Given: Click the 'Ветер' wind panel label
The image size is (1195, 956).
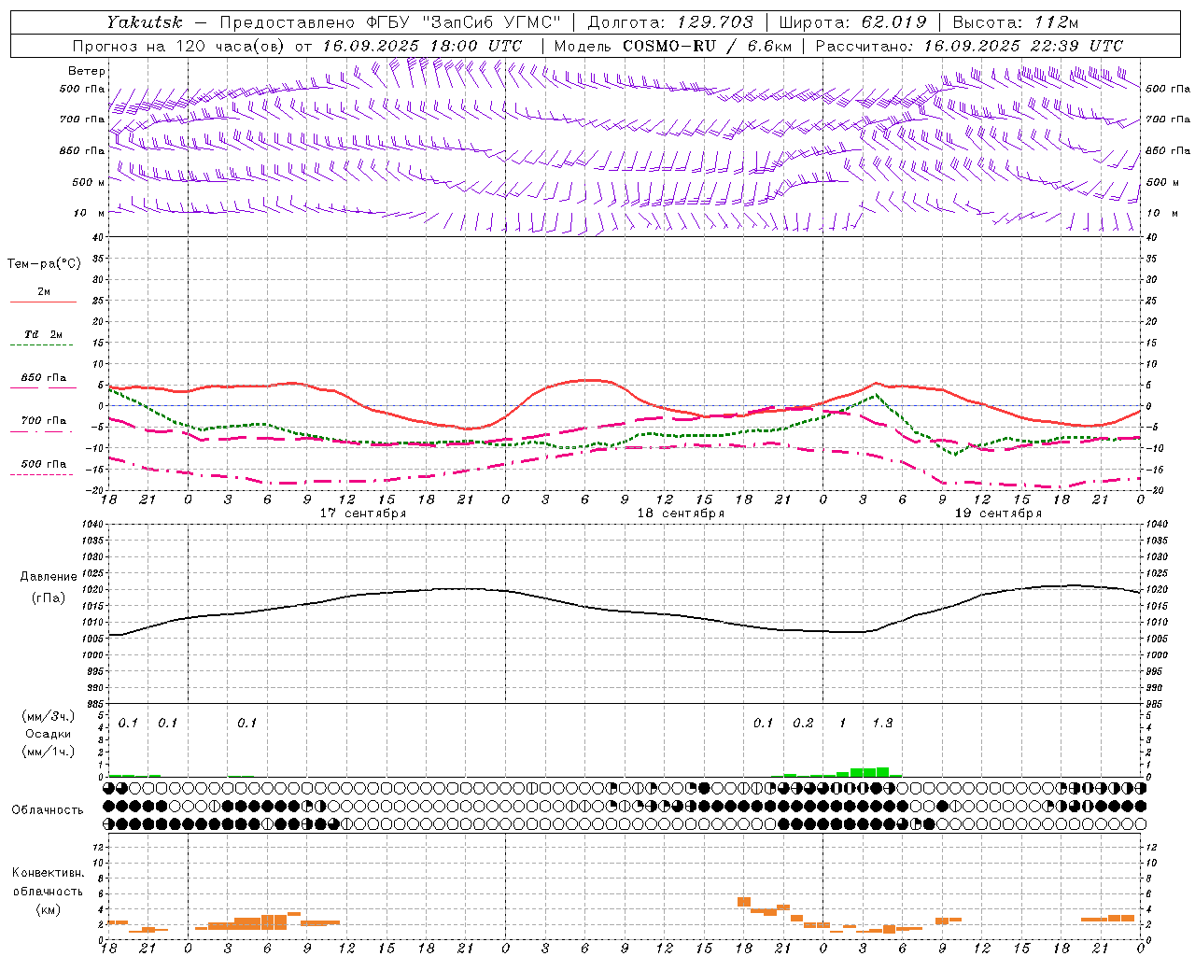Looking at the screenshot, I should (x=87, y=71).
